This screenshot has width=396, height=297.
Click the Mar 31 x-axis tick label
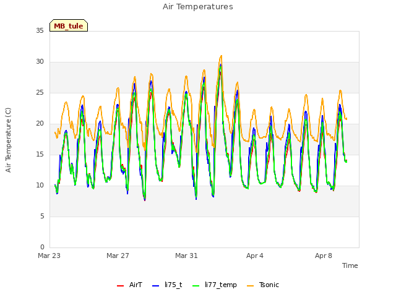(x=186, y=256)
